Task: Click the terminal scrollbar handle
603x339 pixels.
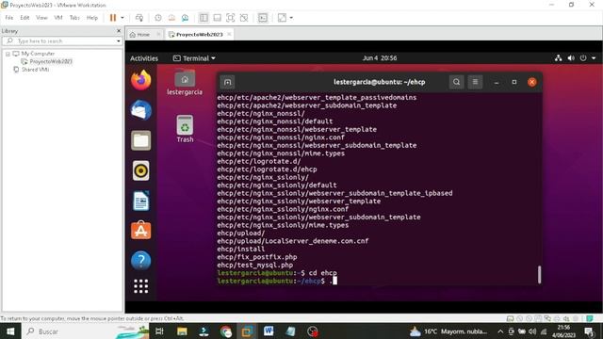Action: pyautogui.click(x=539, y=274)
